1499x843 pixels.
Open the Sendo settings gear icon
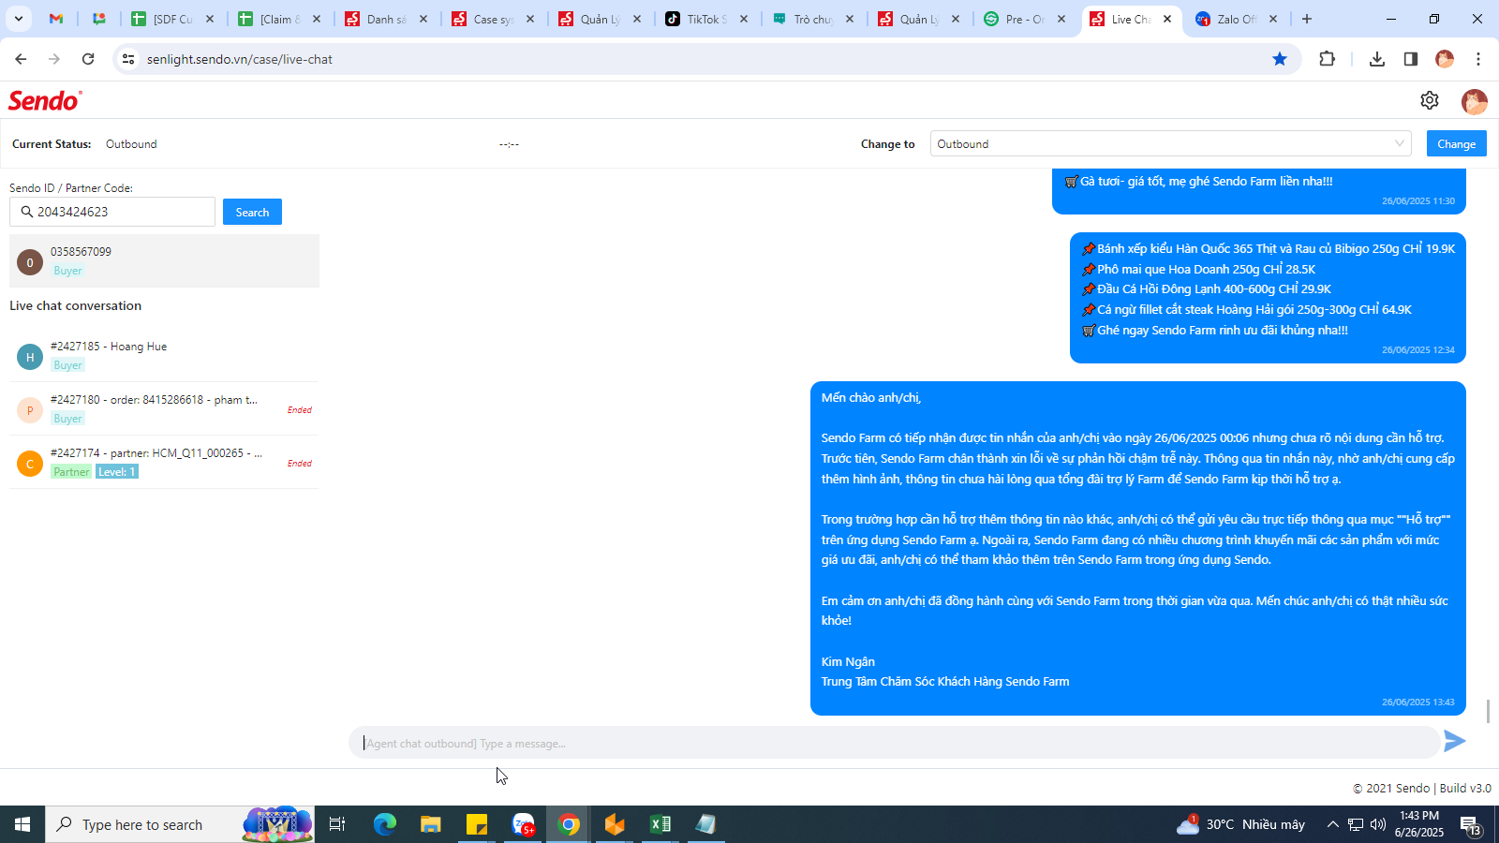(x=1429, y=100)
